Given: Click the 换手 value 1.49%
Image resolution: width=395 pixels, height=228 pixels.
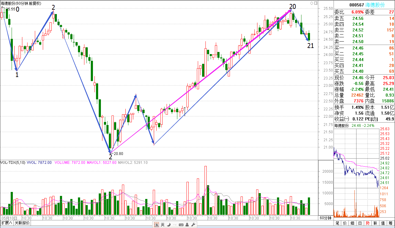Looking at the screenshot, I should tap(357, 107).
